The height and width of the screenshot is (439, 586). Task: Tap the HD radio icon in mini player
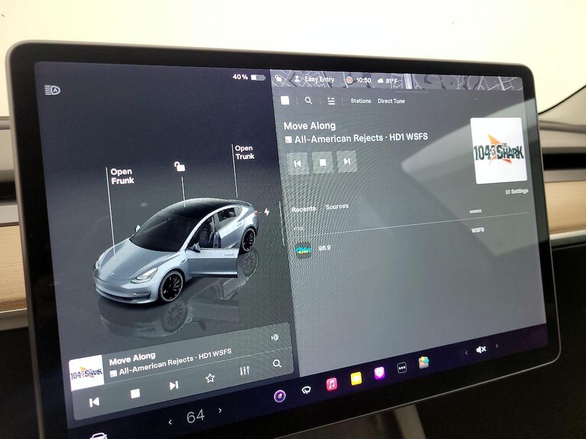pyautogui.click(x=275, y=337)
